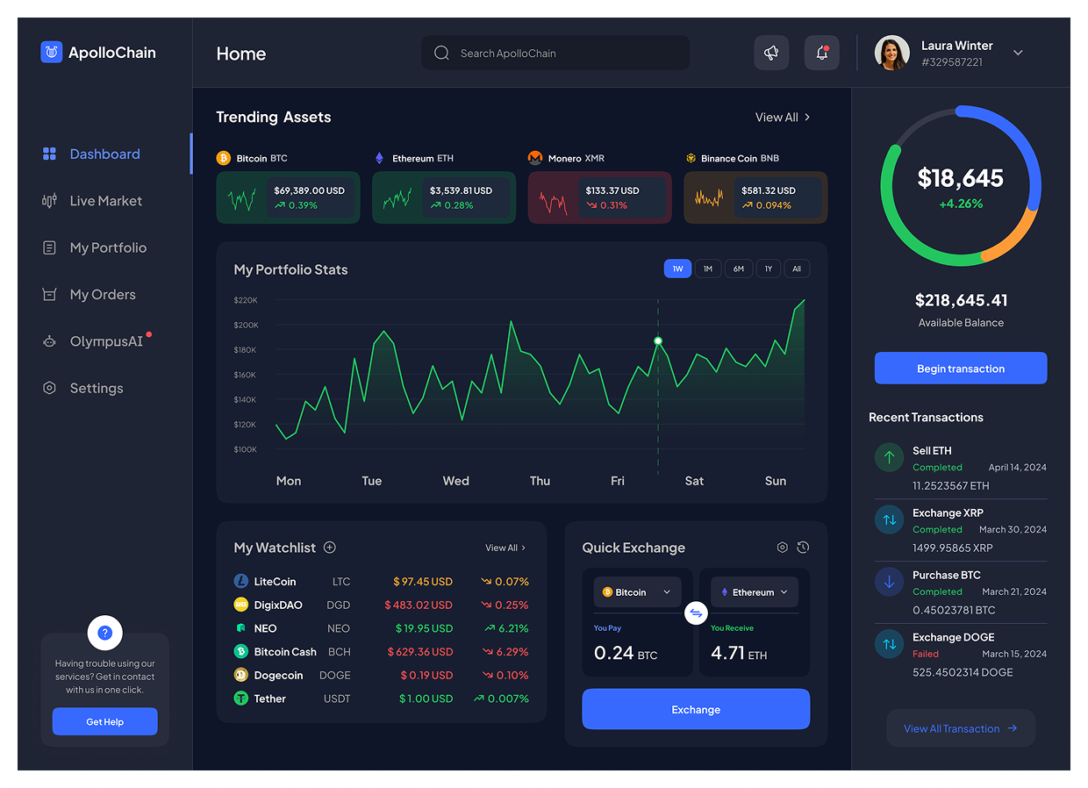Select the Binance Coin BNB trending card
The width and height of the screenshot is (1088, 788).
755,197
